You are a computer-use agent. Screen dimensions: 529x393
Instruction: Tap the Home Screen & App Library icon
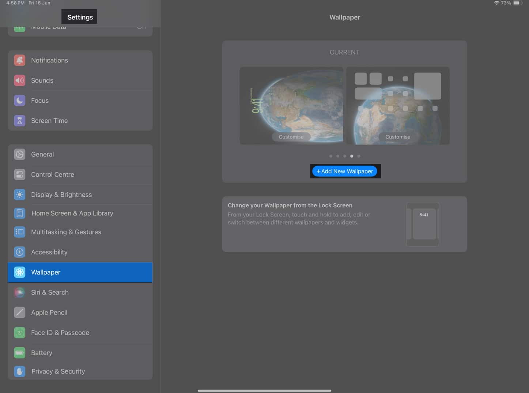[20, 213]
